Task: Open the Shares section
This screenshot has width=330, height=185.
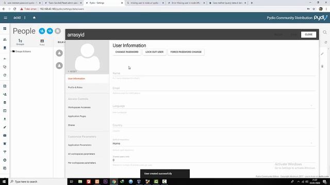Action: (x=87, y=125)
